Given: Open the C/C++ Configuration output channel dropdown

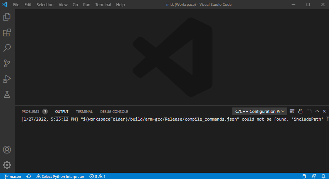Looking at the screenshot, I should 259,111.
